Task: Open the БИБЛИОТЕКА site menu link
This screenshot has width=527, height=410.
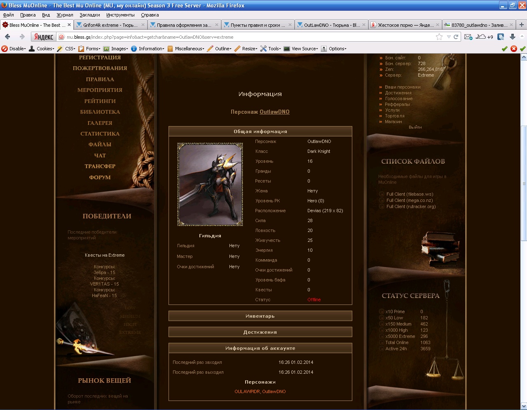Action: point(100,112)
